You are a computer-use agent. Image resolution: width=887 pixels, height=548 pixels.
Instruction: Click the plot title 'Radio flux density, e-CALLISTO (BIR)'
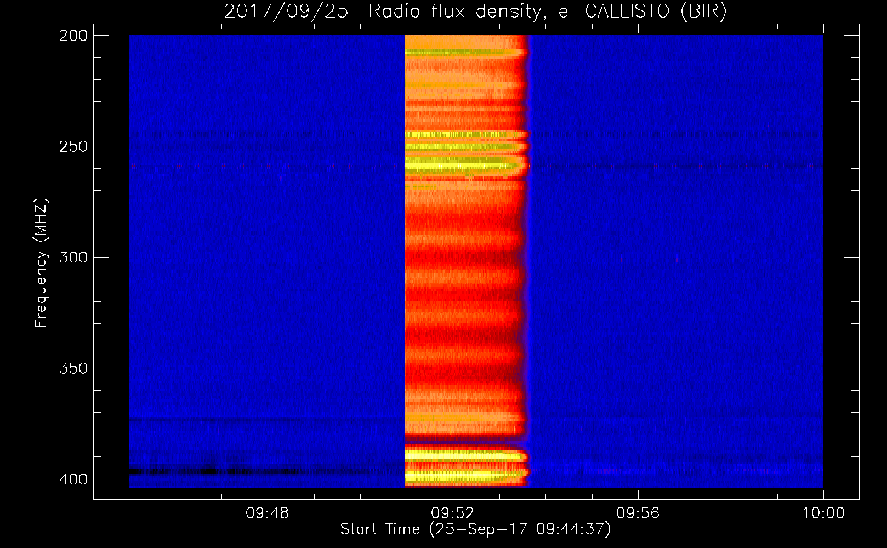click(x=547, y=12)
